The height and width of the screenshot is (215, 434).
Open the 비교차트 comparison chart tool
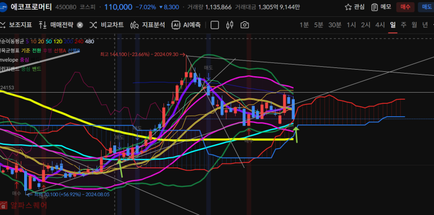pos(107,25)
